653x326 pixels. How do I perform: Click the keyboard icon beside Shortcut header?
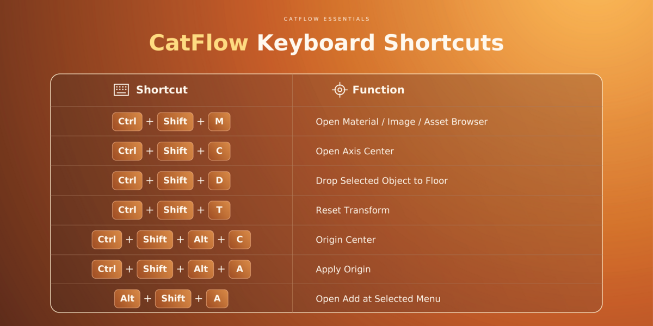tap(121, 90)
